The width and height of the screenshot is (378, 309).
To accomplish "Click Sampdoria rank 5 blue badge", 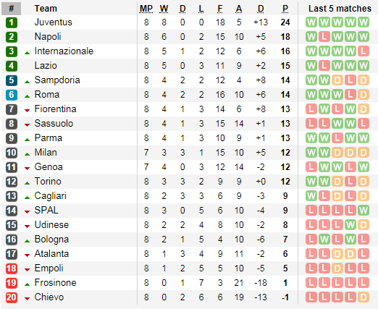I will click(12, 80).
